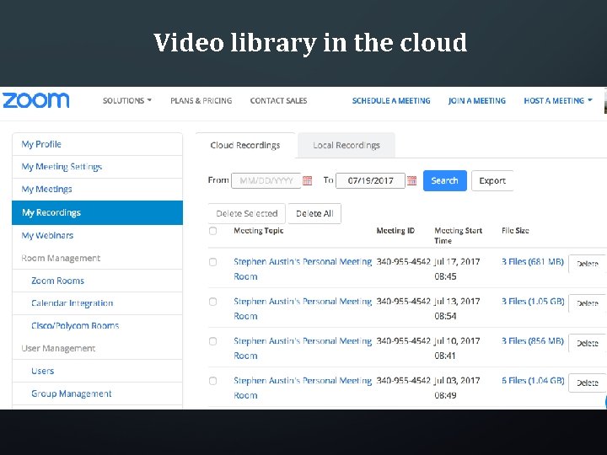Screen dimensions: 607x455
Task: Click the Room Management section label
Action: click(61, 258)
